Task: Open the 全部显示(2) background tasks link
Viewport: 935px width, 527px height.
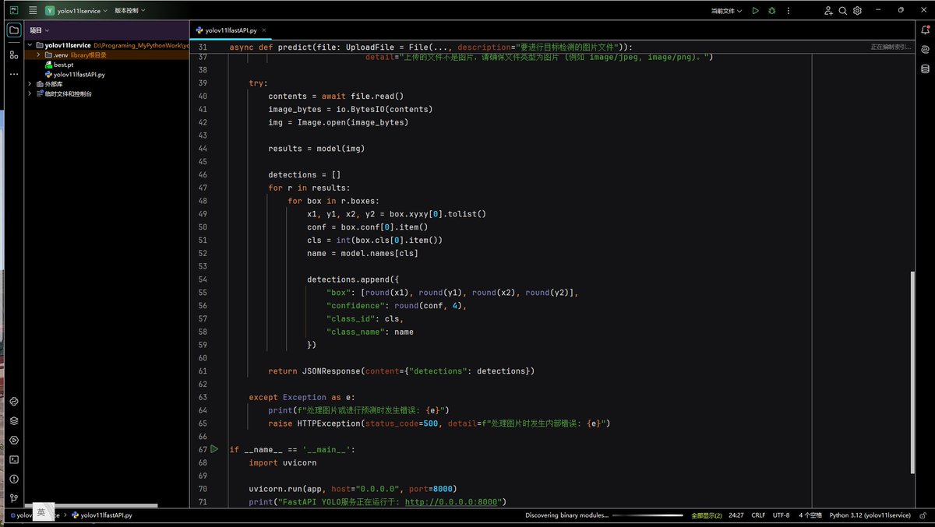Action: [x=707, y=515]
